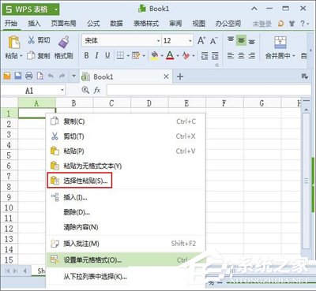Click the Paste clipboard icon in ribbon
Screen dimensions: 316x291
[x=13, y=42]
